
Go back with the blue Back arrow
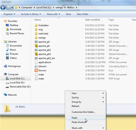click(x=3, y=7)
